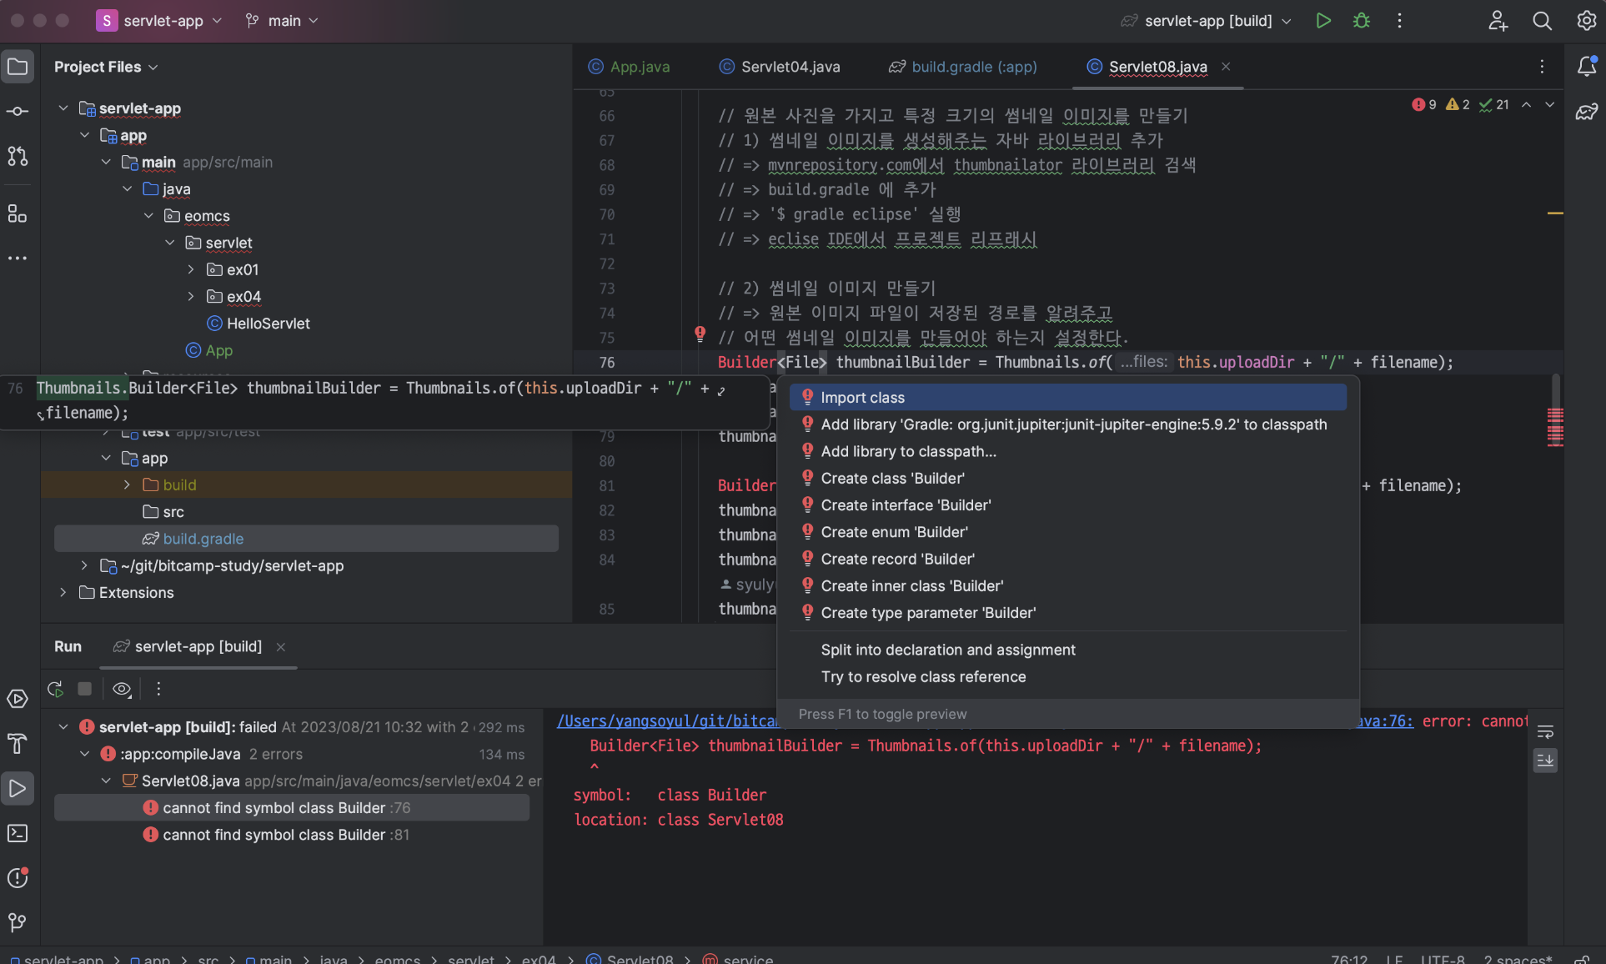Select Create class 'Builder' menu entry

[x=892, y=478]
